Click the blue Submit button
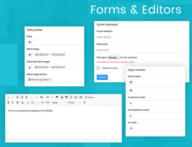The image size is (192, 147). pos(102,77)
